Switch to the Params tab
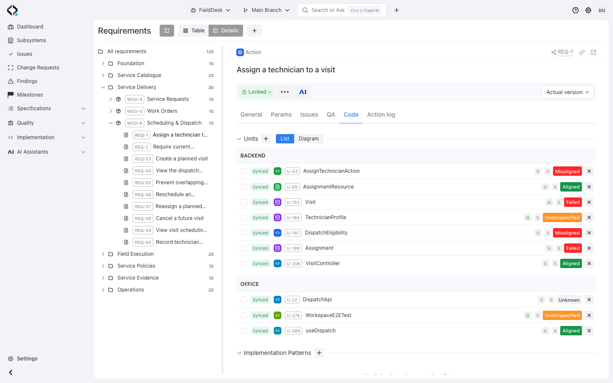 (281, 114)
